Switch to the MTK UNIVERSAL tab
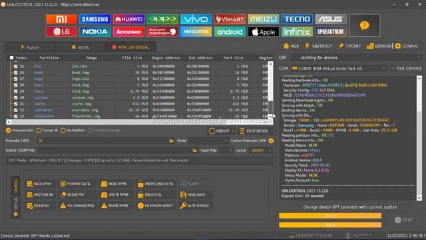Viewport: 426px width, 240px height. [x=130, y=47]
